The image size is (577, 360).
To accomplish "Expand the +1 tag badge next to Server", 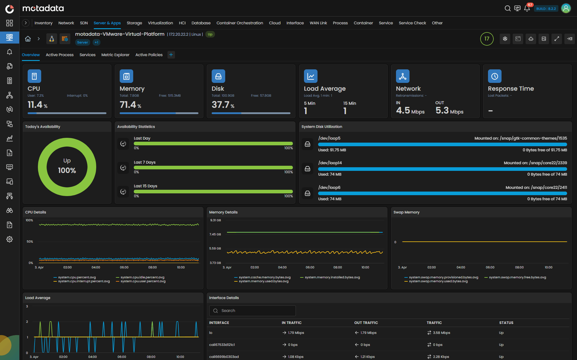I will pyautogui.click(x=96, y=42).
